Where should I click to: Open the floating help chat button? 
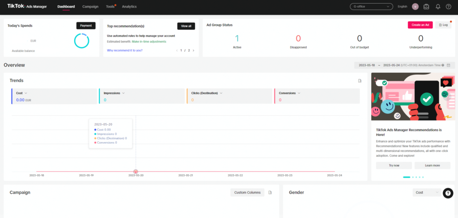tap(448, 193)
